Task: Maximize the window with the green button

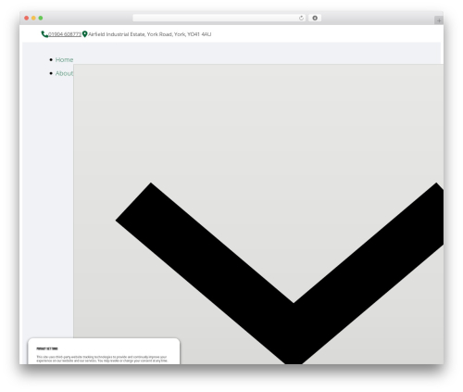Action: click(x=41, y=19)
